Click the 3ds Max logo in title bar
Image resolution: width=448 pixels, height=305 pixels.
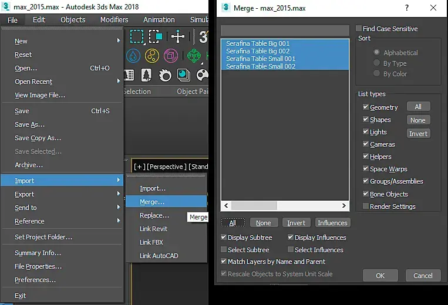(6, 6)
